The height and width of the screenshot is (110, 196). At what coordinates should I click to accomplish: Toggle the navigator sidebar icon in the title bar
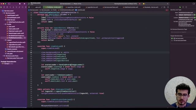9,4
